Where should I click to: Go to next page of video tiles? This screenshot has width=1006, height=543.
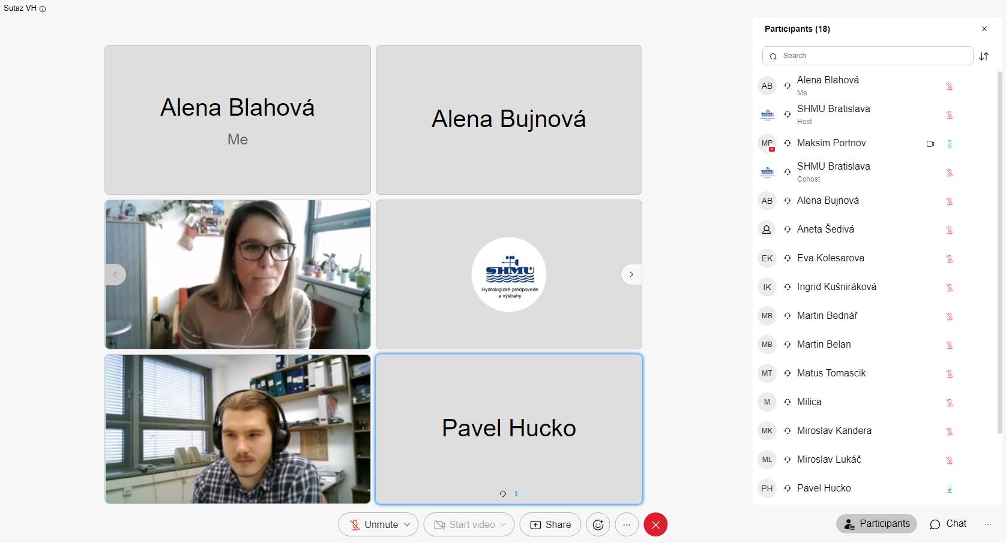[631, 274]
